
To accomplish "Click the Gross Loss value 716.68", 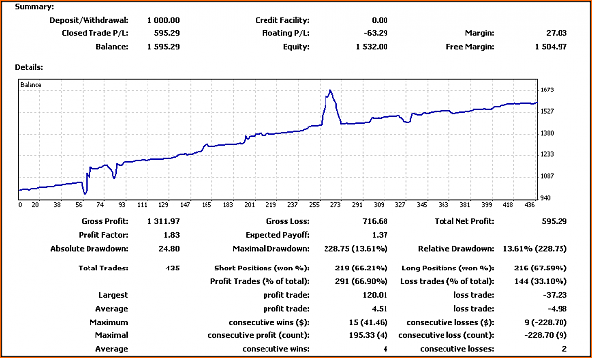I will (x=375, y=221).
